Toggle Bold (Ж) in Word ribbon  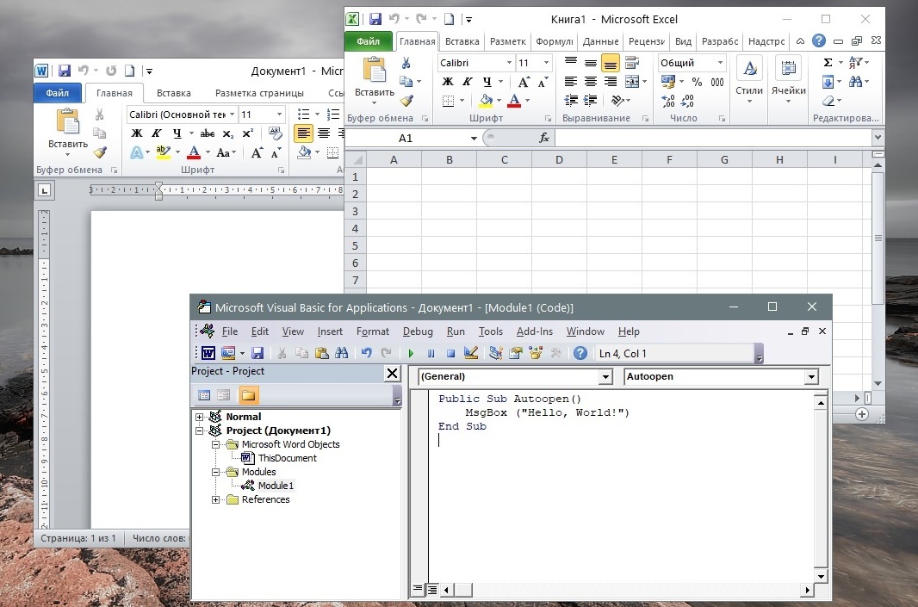click(136, 133)
